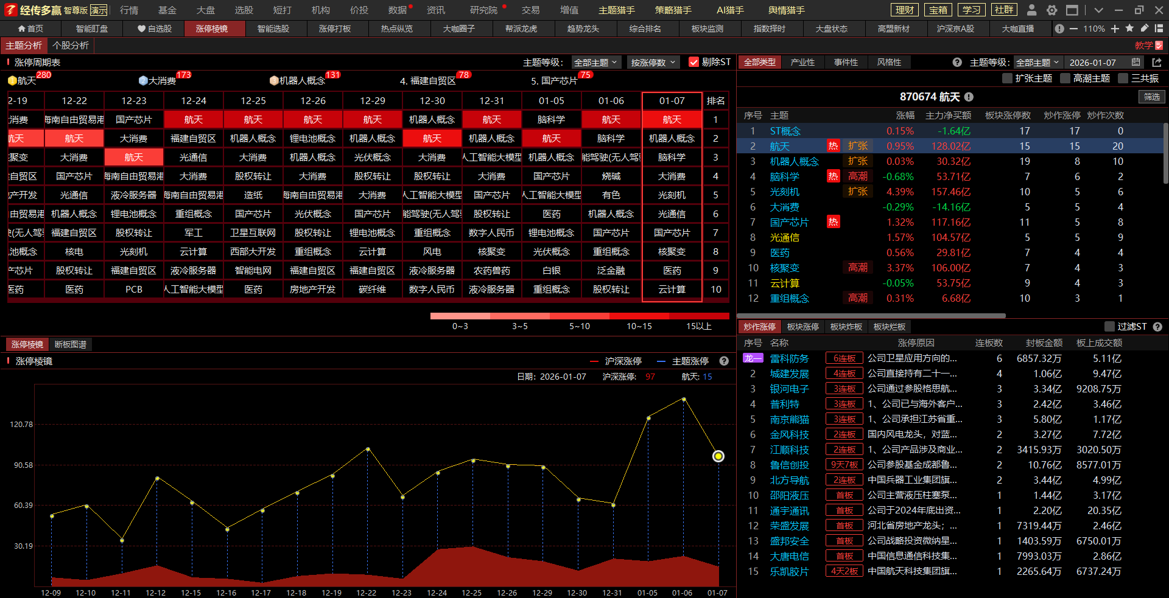Click the highlighted 01-07 chart data point
Screen dimensions: 1169x598
point(718,456)
